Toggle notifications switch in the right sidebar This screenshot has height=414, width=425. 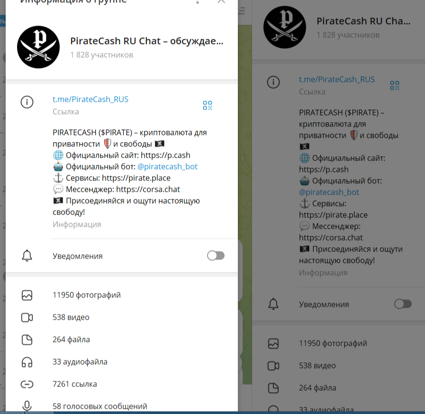point(403,304)
